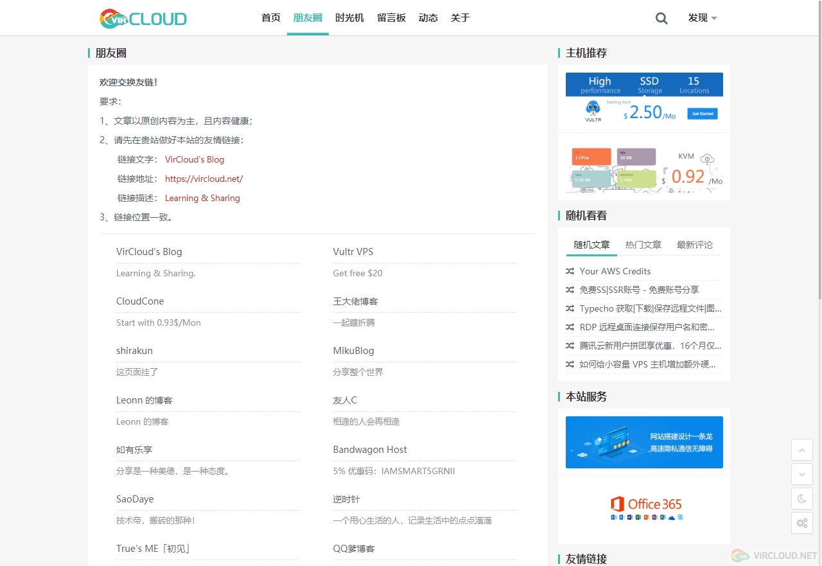Switch to the 最新评论 tab
The height and width of the screenshot is (566, 822).
[694, 245]
